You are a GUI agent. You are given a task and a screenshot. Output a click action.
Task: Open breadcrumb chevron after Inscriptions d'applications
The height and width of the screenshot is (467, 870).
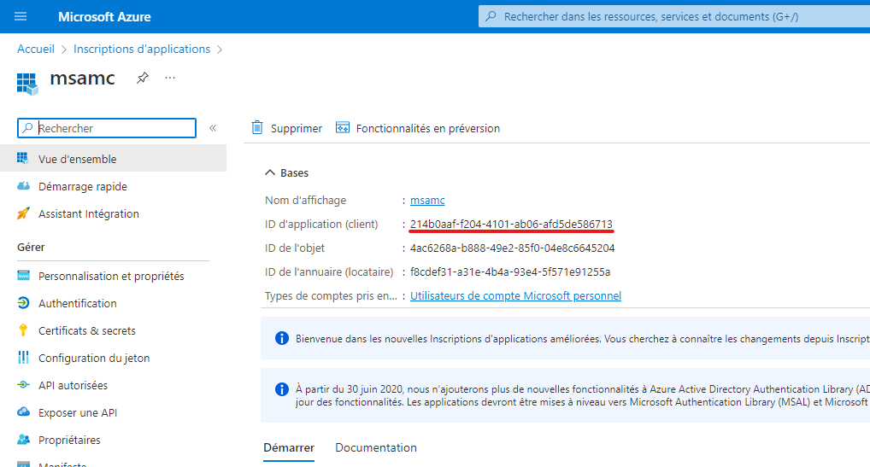click(x=220, y=50)
